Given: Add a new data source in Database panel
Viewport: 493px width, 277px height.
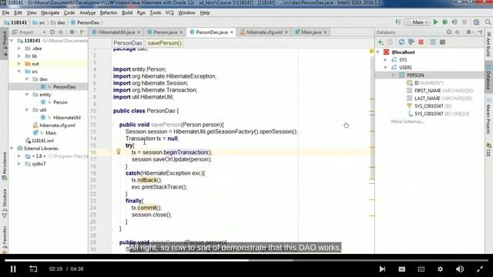Looking at the screenshot, I should (x=381, y=42).
